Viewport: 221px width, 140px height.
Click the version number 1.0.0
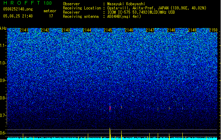coord(47,3)
